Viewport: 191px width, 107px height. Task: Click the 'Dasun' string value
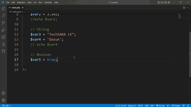54,40
